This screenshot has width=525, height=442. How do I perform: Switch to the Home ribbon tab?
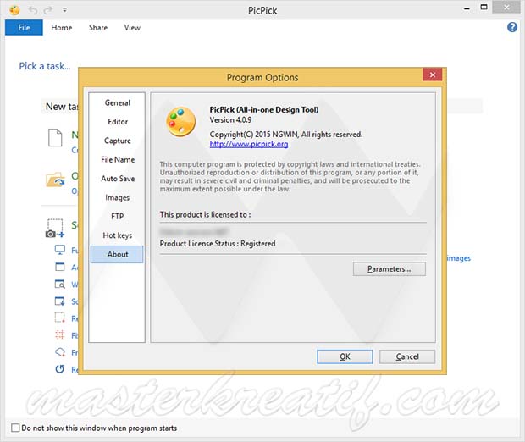(62, 28)
